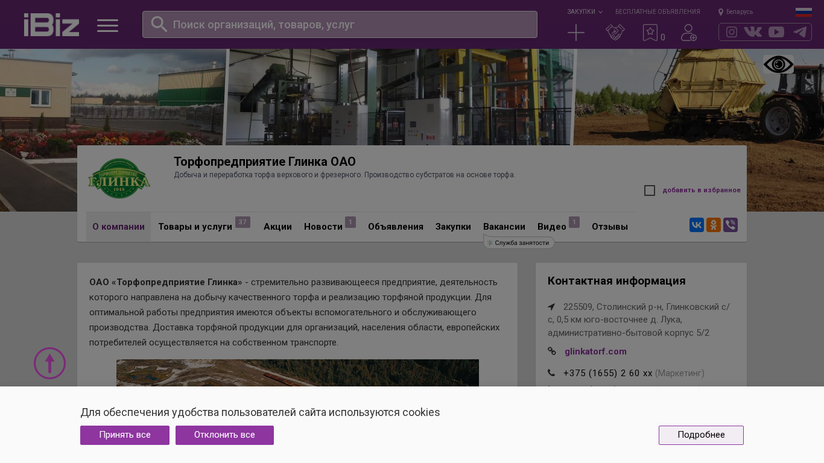824x463 pixels.
Task: Open the Закупки tab in company menu
Action: 453,227
